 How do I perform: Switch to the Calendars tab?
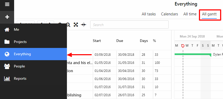click(x=169, y=14)
